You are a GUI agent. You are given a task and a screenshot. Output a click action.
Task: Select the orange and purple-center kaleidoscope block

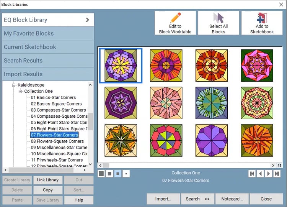(x=166, y=66)
